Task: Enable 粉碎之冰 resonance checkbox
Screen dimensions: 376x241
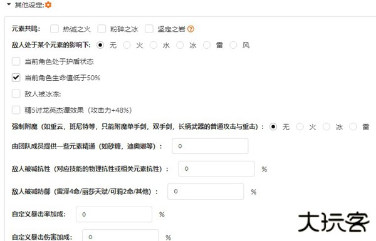Action: point(102,29)
